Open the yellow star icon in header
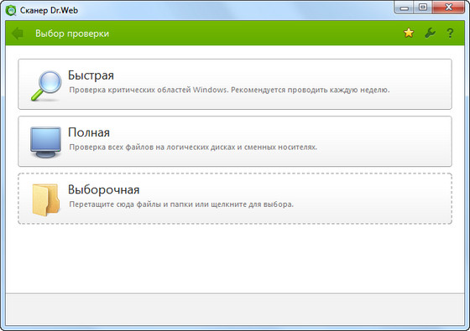Viewport: 470px width, 331px height. [x=409, y=33]
